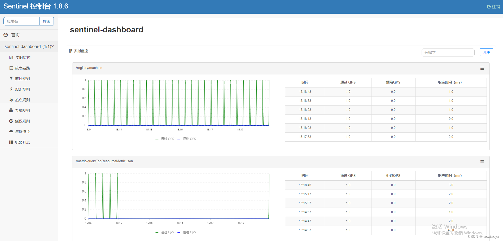
Task: Select the 15:18:33 row time cell
Action: click(x=305, y=101)
